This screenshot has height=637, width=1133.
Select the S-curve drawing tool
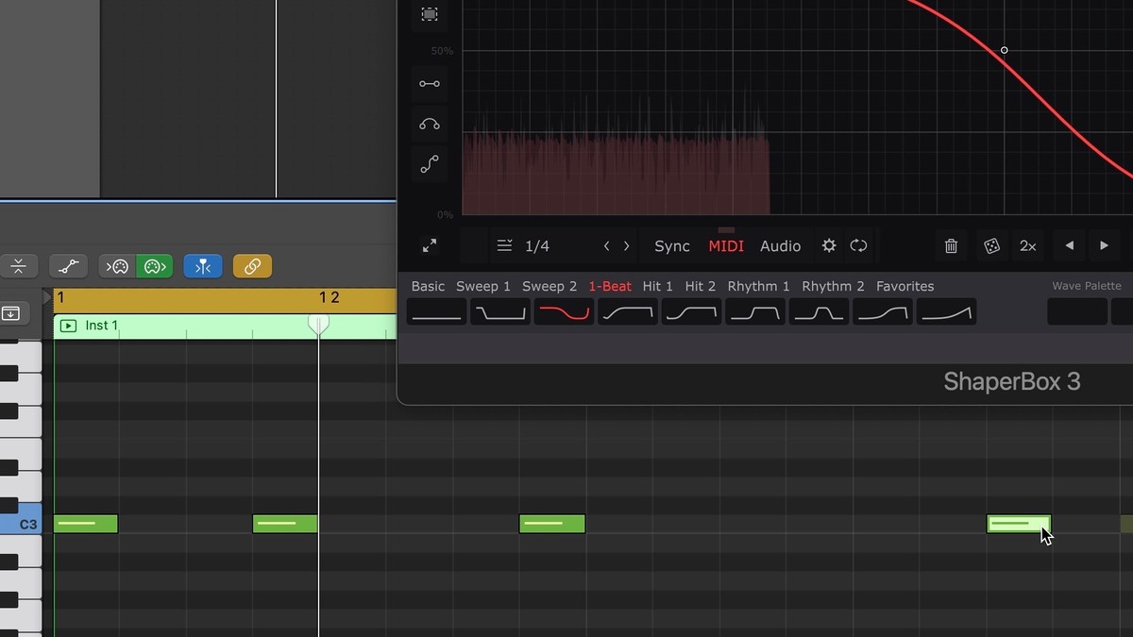[430, 165]
